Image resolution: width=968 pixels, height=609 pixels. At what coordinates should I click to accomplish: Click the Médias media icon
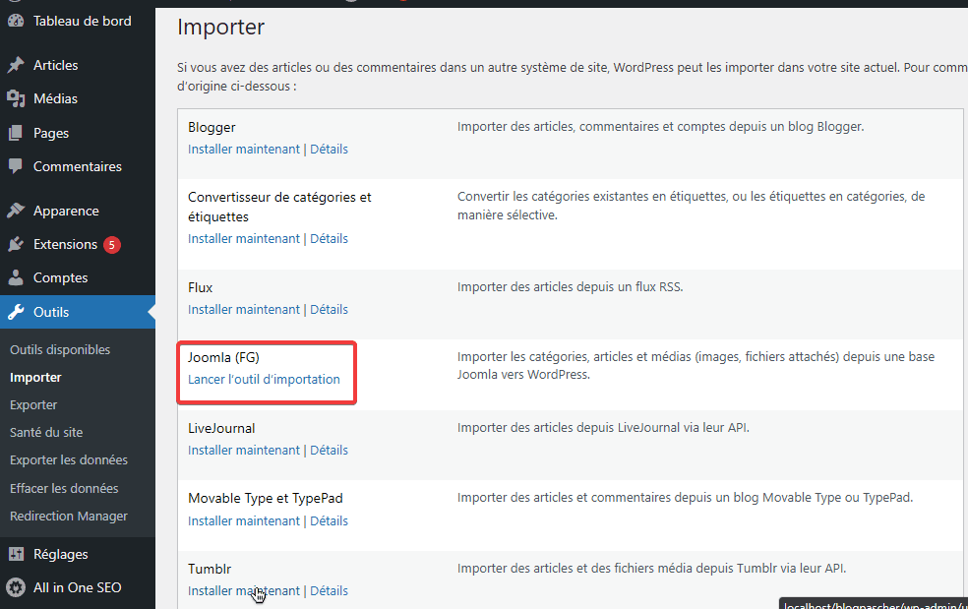click(16, 98)
